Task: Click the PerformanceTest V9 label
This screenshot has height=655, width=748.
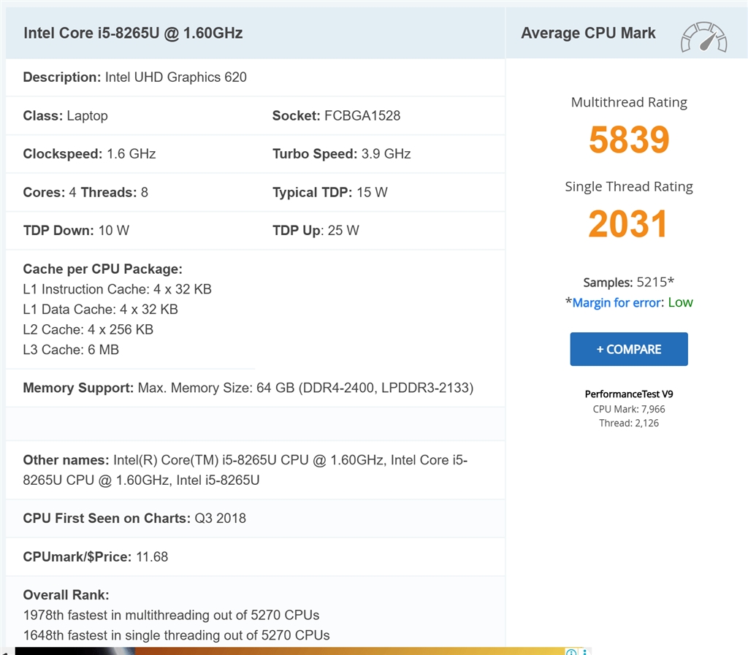Action: (x=629, y=394)
